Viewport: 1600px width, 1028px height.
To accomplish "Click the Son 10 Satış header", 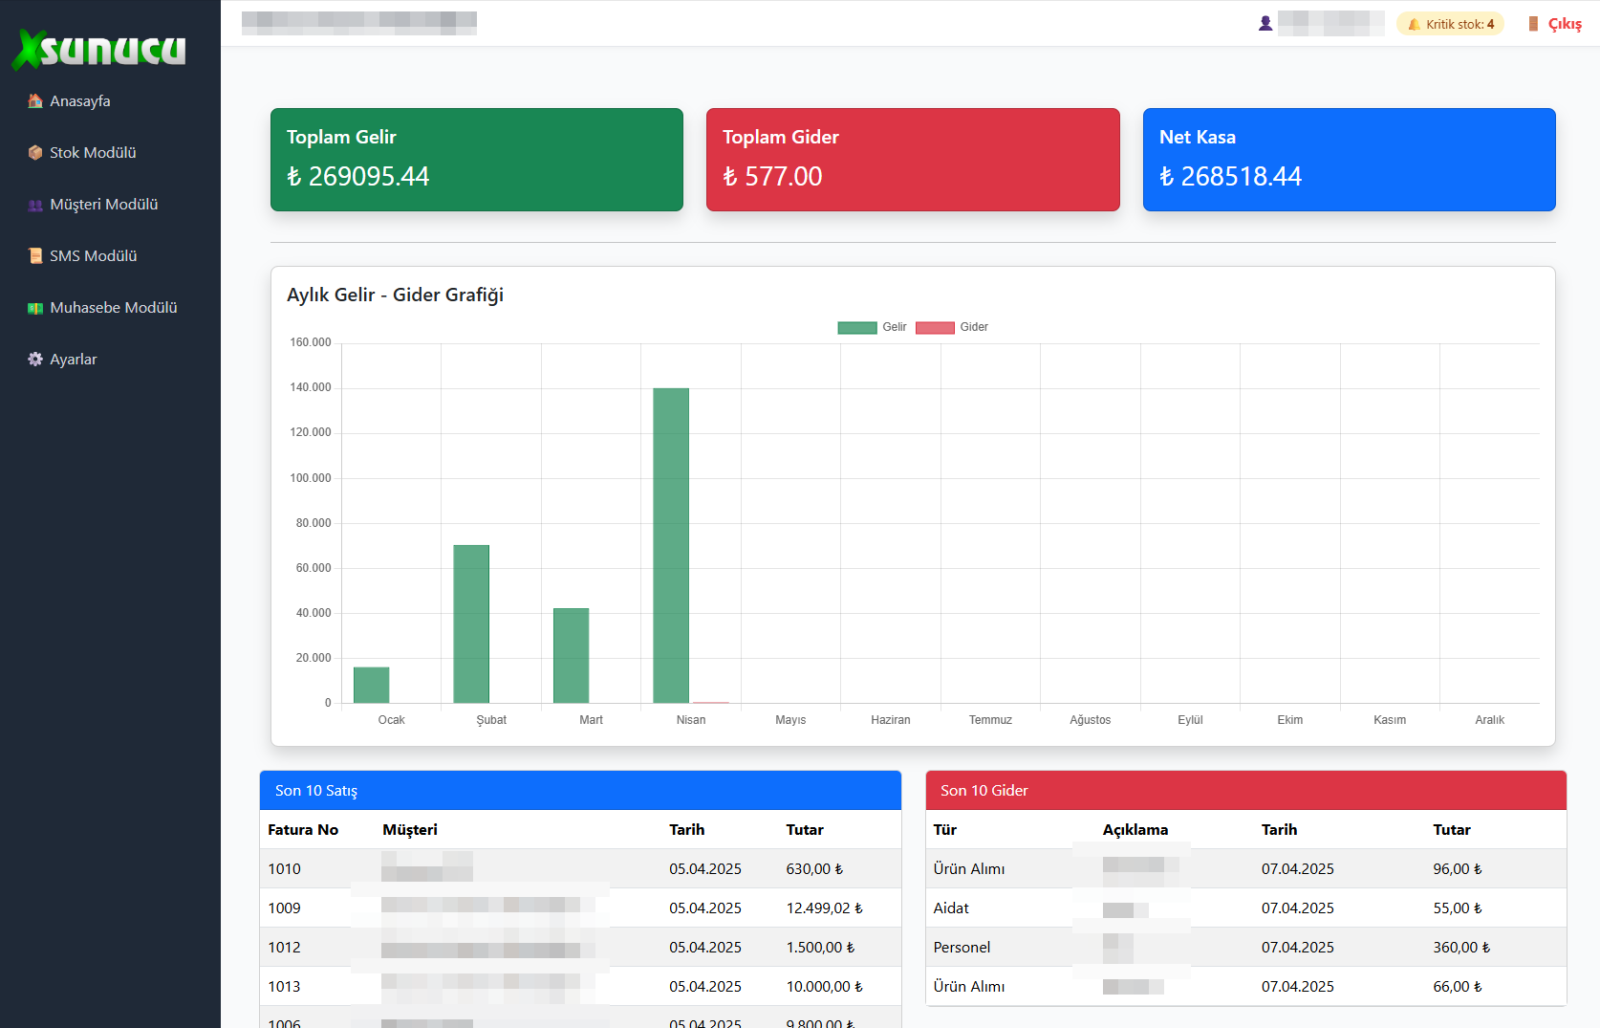I will point(580,791).
